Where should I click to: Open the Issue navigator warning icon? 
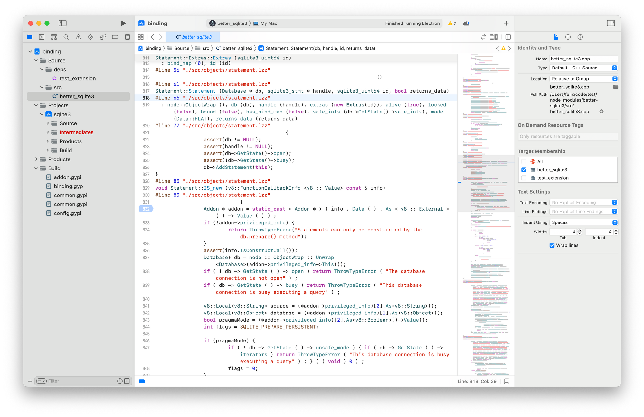click(78, 37)
